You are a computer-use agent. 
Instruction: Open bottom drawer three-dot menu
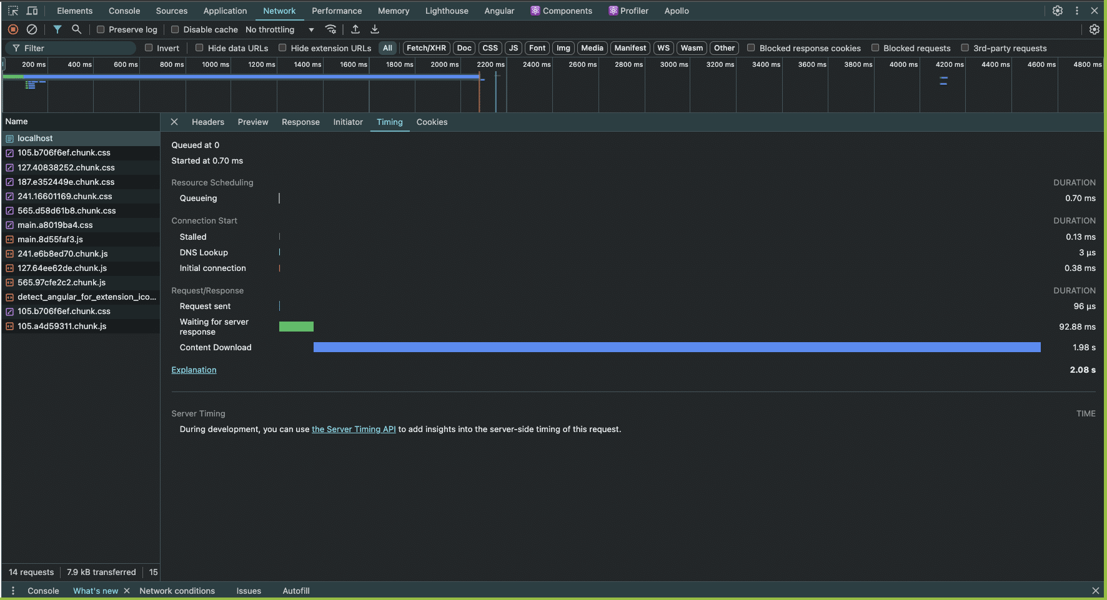tap(13, 591)
